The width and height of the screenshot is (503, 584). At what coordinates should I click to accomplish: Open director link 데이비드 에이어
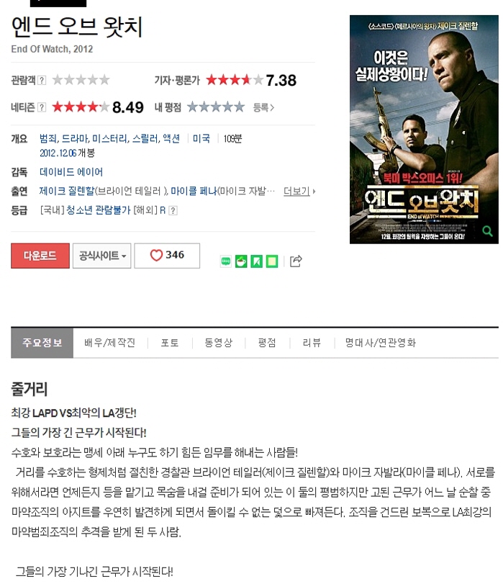71,172
